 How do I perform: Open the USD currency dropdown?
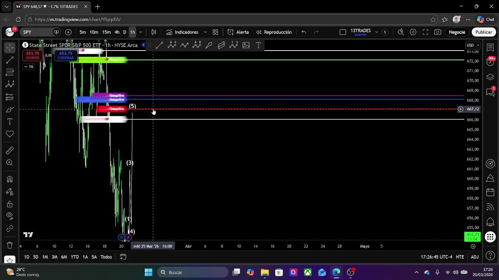(x=473, y=45)
